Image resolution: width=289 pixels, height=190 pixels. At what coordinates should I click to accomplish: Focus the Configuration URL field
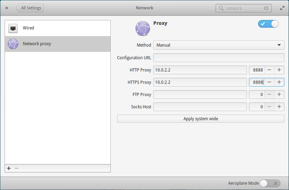[x=219, y=58]
